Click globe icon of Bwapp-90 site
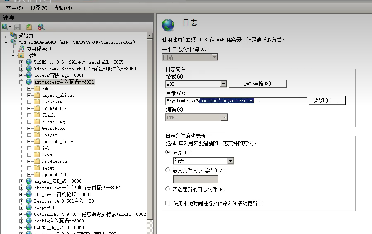The height and width of the screenshot is (234, 372). point(29,208)
